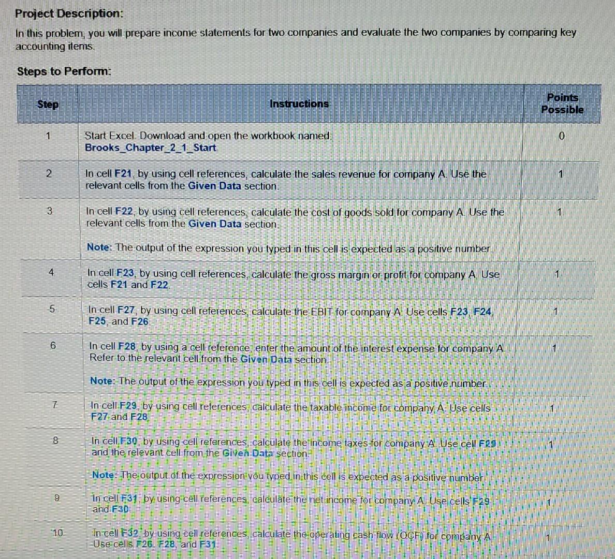Select the "Points Possible" column header
Viewport: 615px width, 559px height.
click(x=562, y=104)
